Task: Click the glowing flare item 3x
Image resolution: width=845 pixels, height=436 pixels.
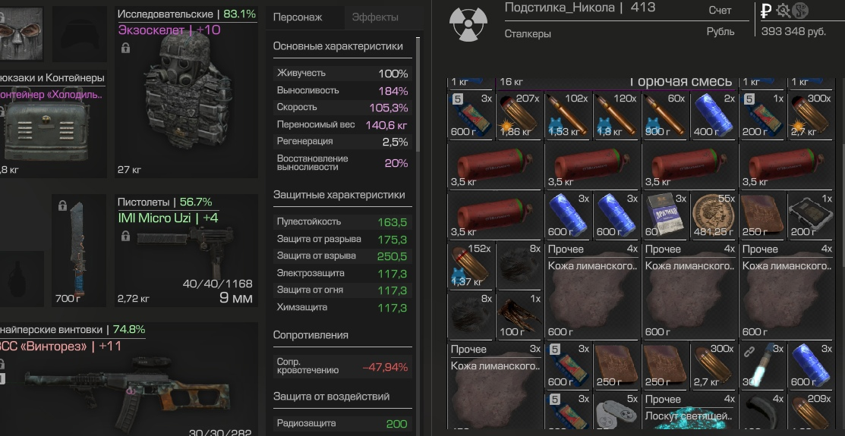Action: point(762,365)
